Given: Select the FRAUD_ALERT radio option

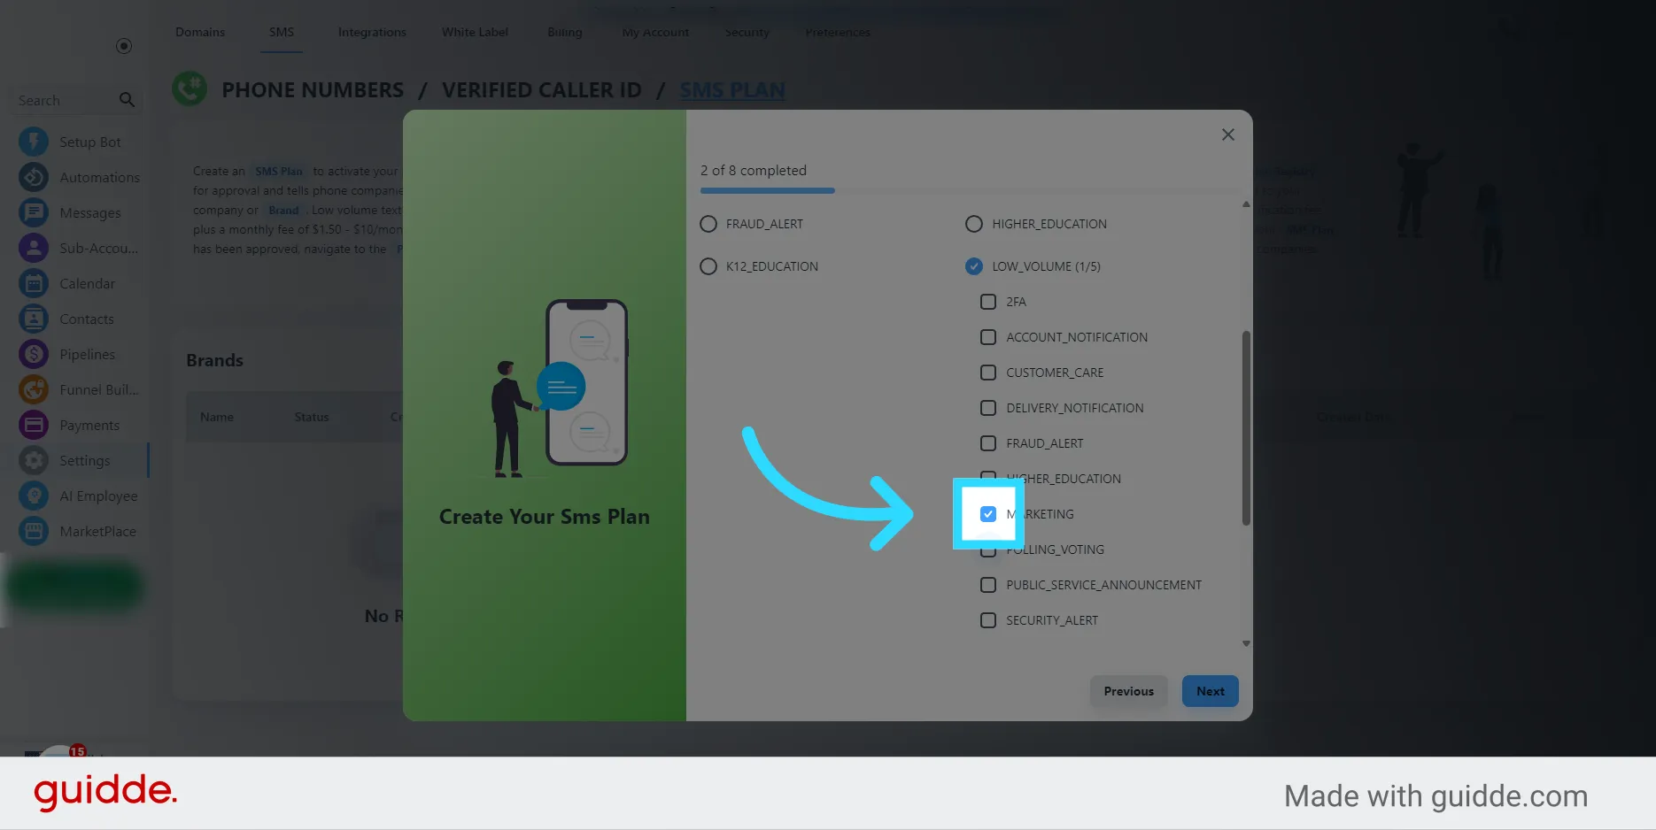Looking at the screenshot, I should click(x=708, y=224).
